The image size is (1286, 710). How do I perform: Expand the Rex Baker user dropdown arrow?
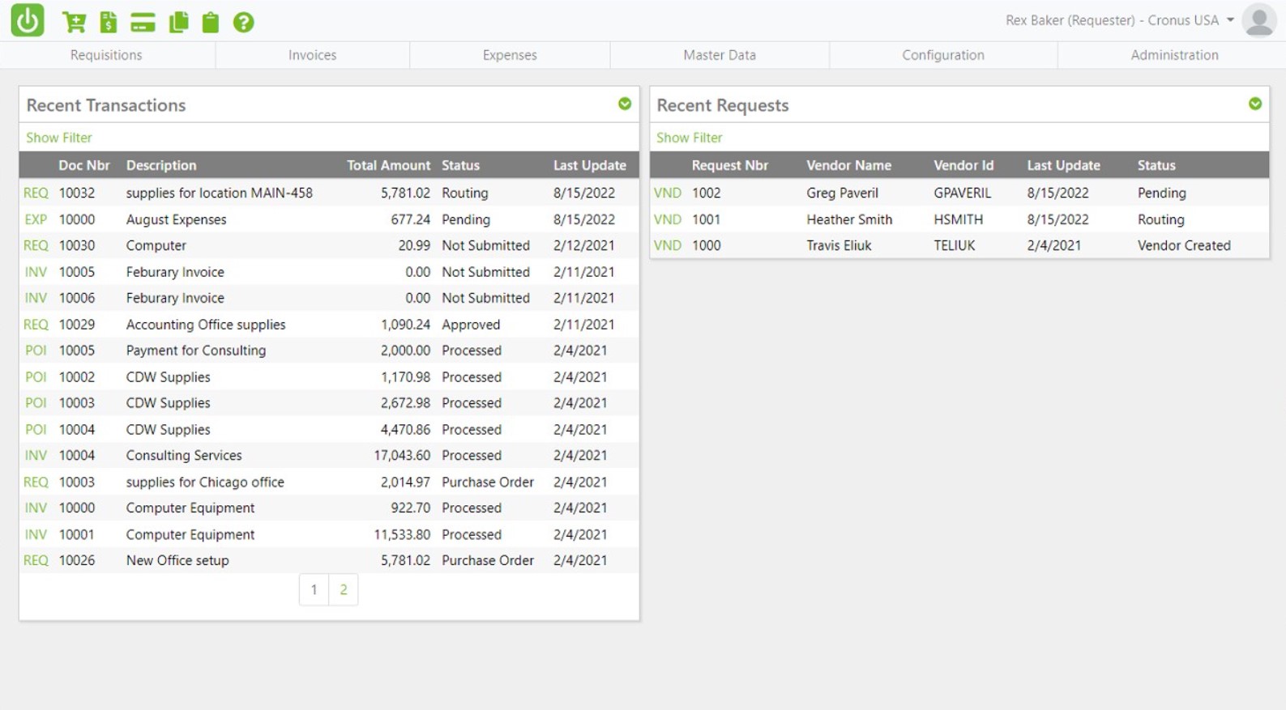(1230, 20)
